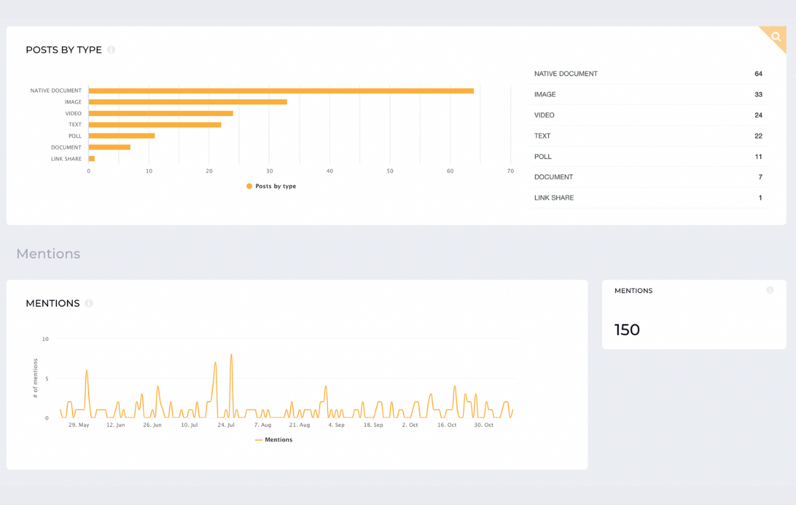Click the magnifier icon on Posts by Type card
Screen dimensions: 796x505
coord(776,37)
